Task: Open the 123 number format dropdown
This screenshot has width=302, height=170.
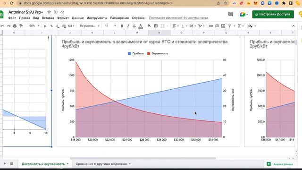Action: click(x=71, y=26)
